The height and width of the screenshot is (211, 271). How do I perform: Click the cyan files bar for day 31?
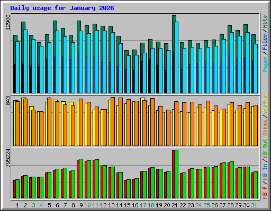coord(256,69)
